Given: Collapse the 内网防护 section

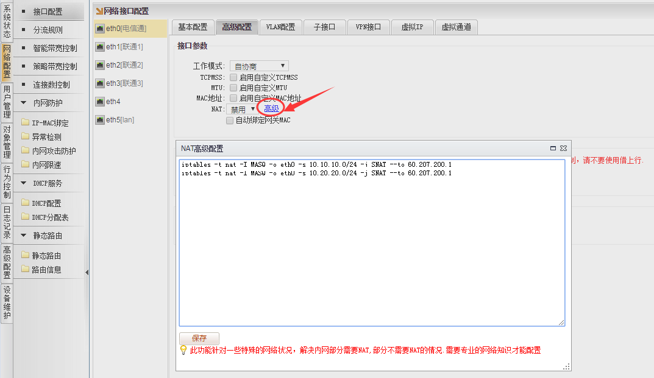Looking at the screenshot, I should [x=24, y=103].
